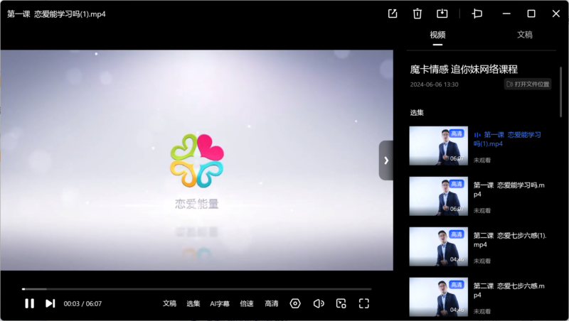Open the hexagon settings icon
This screenshot has width=569, height=321.
pyautogui.click(x=295, y=303)
